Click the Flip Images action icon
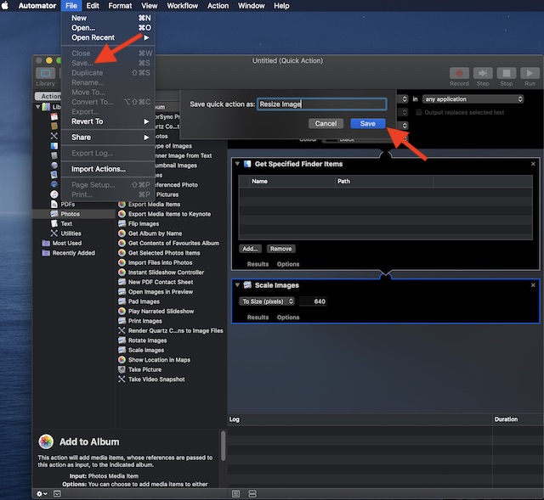The height and width of the screenshot is (500, 544). click(122, 224)
